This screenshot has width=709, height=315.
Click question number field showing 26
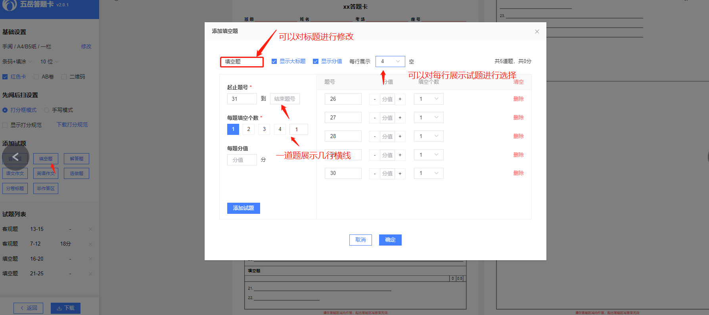[x=343, y=99]
